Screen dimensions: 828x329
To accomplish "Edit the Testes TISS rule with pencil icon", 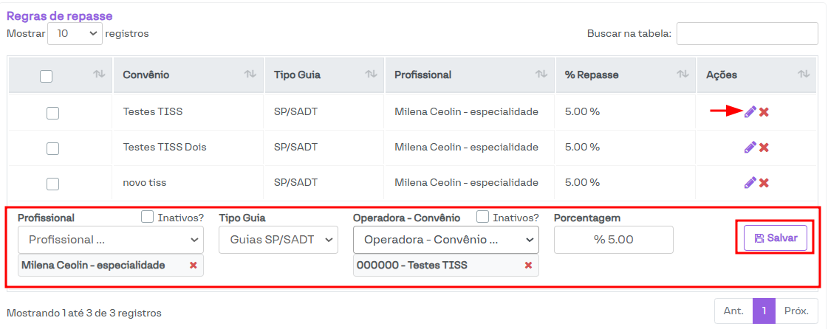I will [750, 111].
